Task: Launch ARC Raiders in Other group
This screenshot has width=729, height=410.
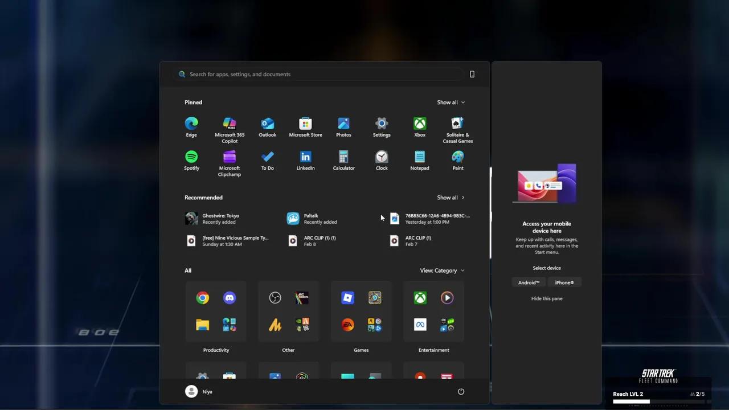Action: click(x=302, y=298)
